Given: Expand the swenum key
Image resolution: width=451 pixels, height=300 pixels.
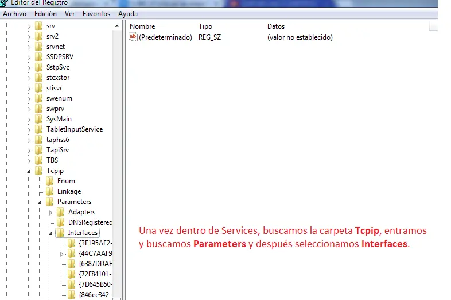Looking at the screenshot, I should (x=29, y=99).
